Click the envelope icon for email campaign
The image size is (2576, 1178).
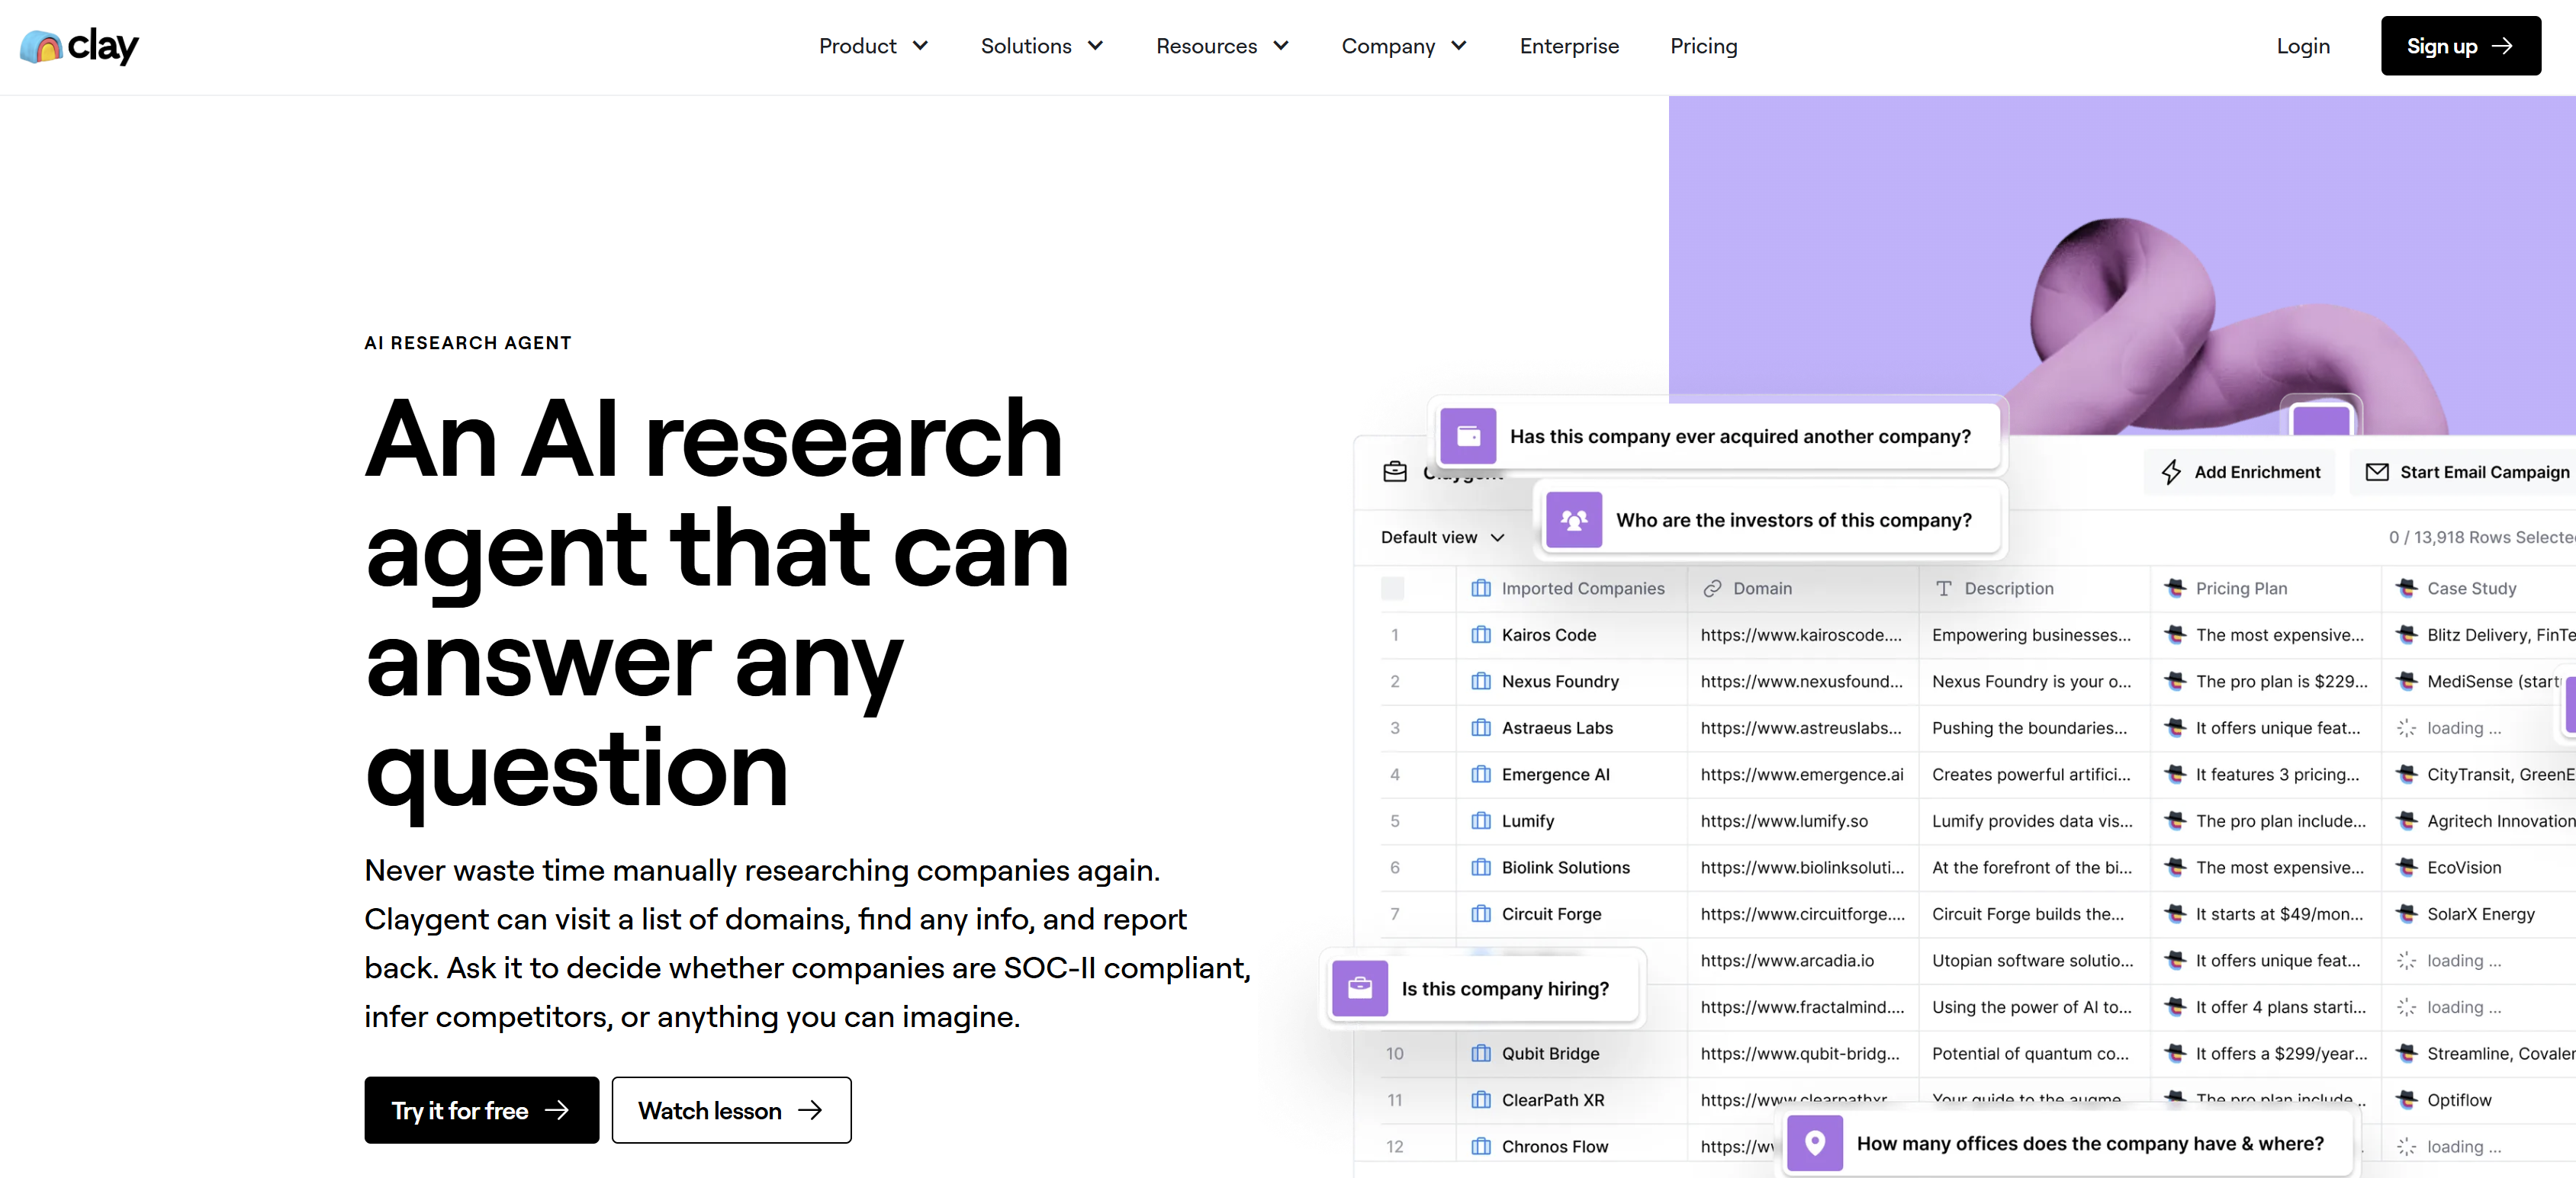coord(2376,472)
